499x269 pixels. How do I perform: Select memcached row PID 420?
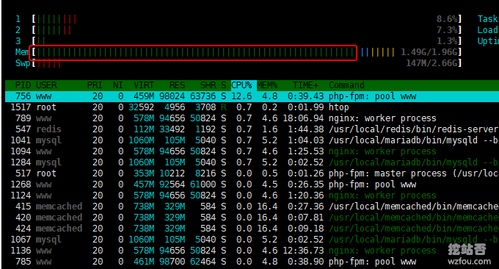click(252, 218)
